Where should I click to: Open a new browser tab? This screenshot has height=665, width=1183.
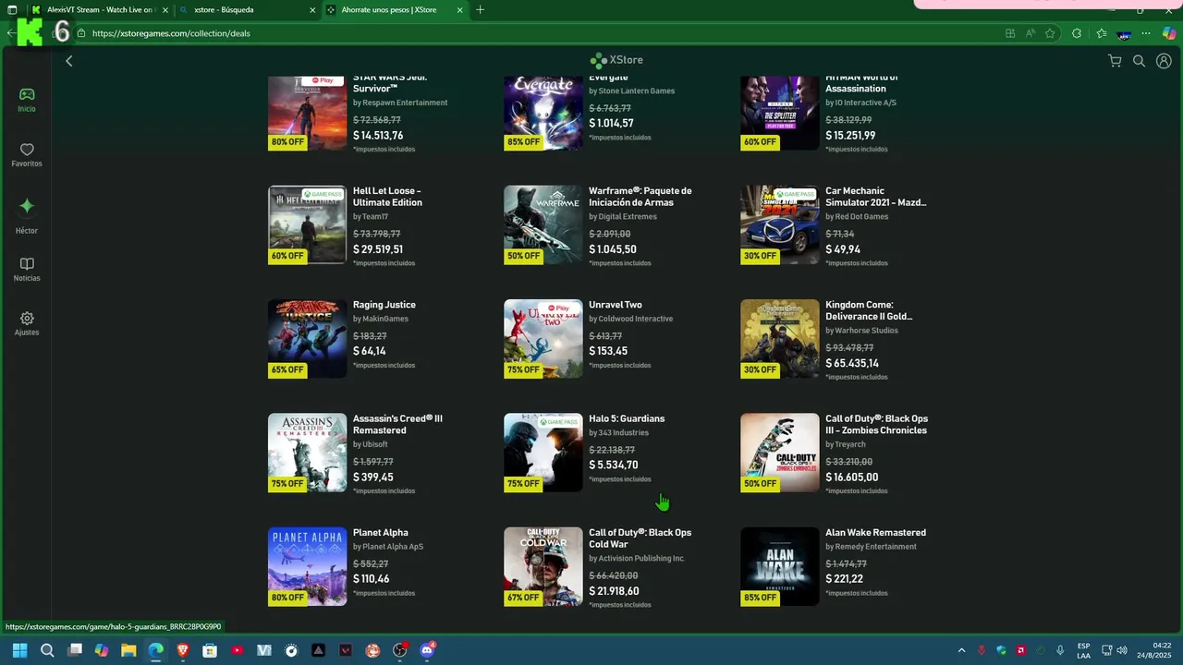tap(480, 10)
